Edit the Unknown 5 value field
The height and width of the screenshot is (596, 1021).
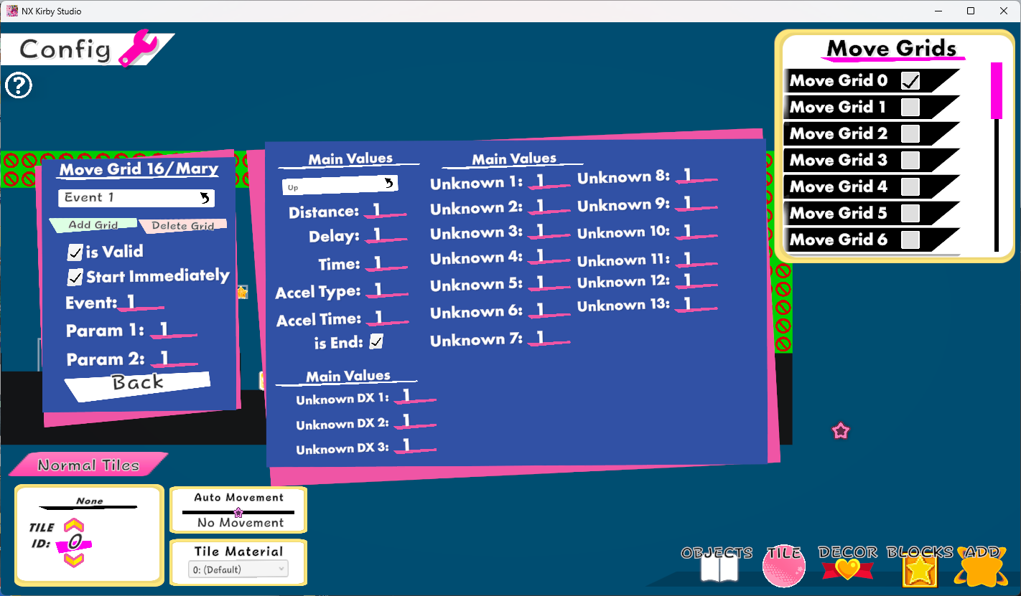(549, 284)
